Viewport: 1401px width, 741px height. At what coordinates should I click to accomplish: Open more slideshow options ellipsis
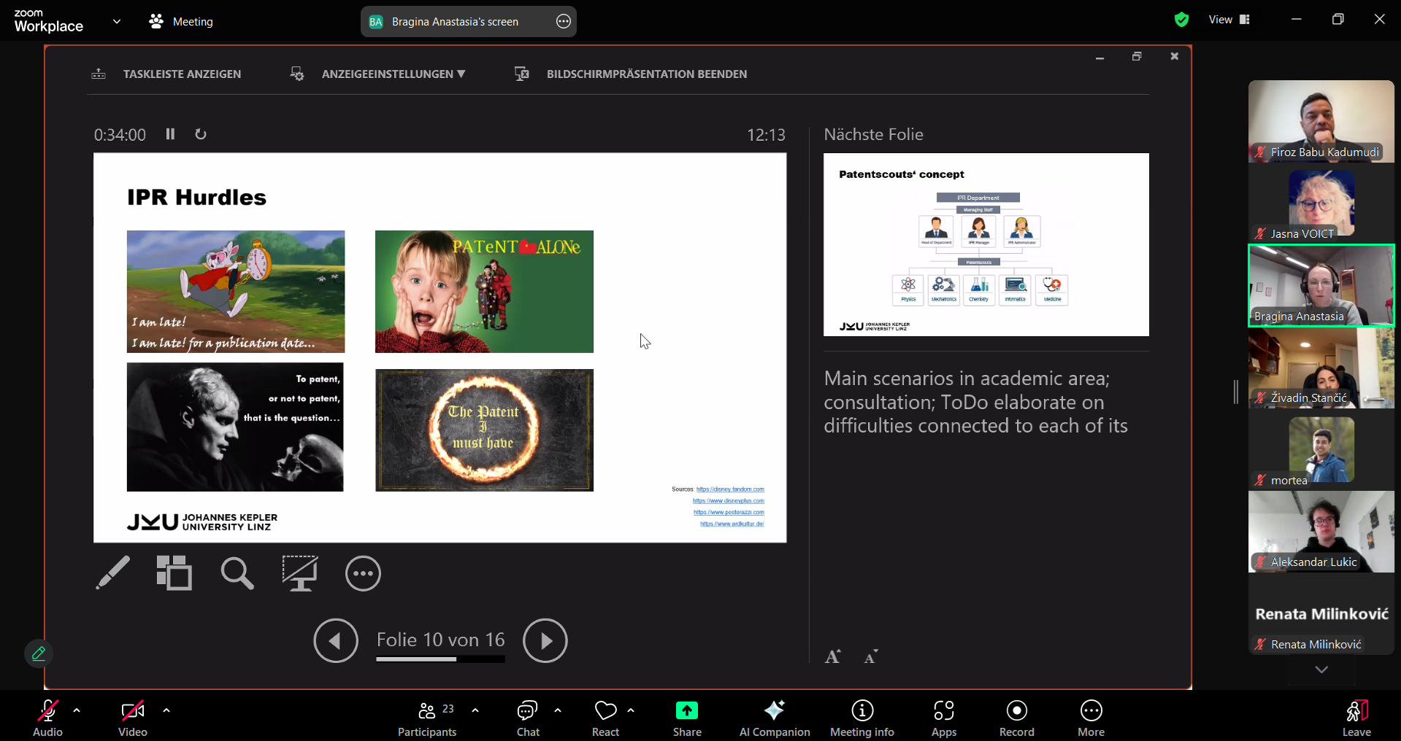[x=363, y=573]
